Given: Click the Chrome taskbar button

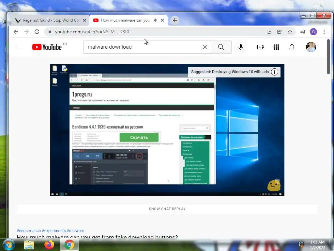Looking at the screenshot, I should 69,244.
